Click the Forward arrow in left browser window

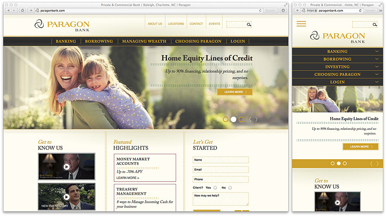[14, 10]
